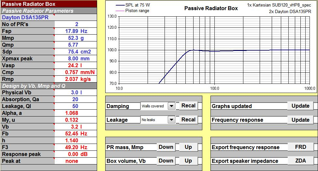Click Recal button next to Leakage
318x171 pixels.
coord(188,119)
